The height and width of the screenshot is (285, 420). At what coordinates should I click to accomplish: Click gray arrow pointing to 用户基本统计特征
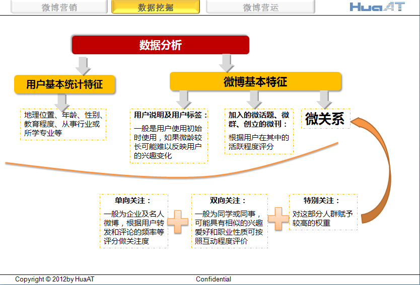(83, 66)
